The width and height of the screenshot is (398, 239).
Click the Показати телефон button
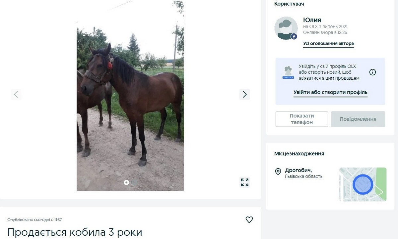[302, 119]
